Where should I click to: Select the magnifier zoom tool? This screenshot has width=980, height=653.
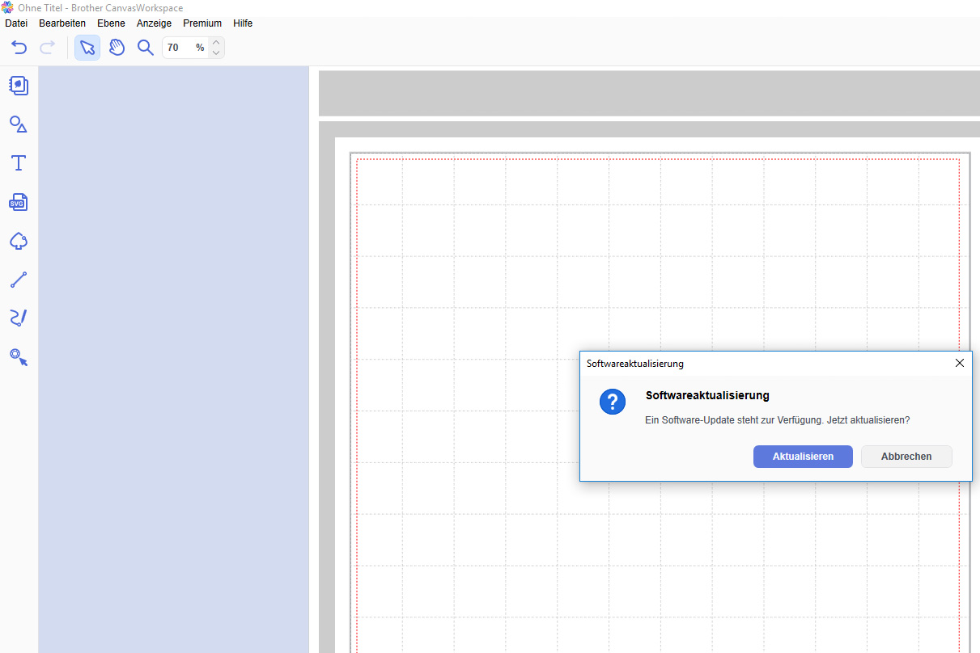[146, 48]
